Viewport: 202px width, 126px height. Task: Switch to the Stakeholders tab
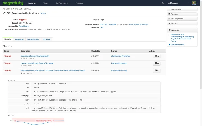tap(33, 39)
